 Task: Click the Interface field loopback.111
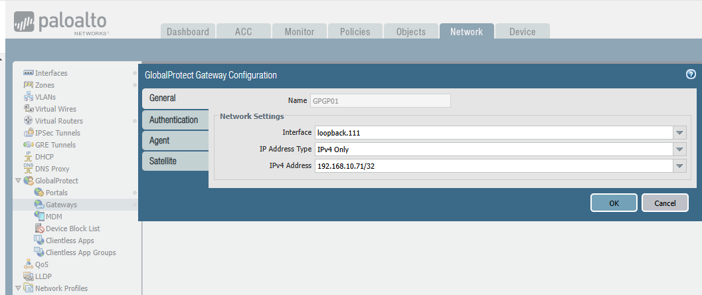494,132
